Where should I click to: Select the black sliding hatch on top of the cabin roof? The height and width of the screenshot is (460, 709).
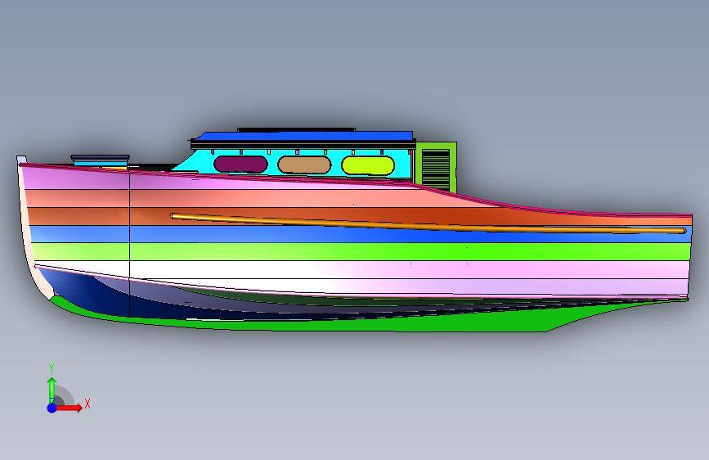[x=296, y=130]
